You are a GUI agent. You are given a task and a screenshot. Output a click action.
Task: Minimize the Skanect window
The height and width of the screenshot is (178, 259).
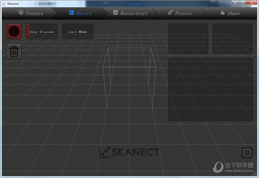click(235, 2)
